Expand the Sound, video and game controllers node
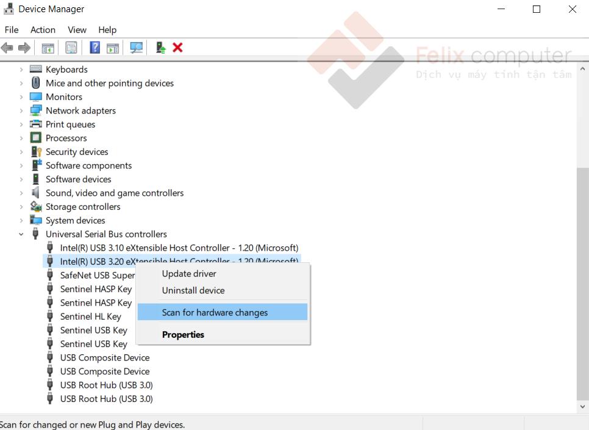The width and height of the screenshot is (589, 430). [21, 193]
